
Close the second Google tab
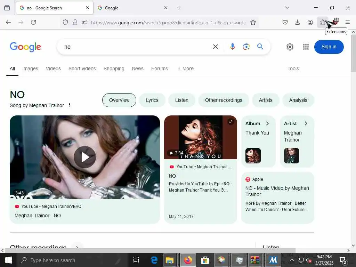click(166, 8)
